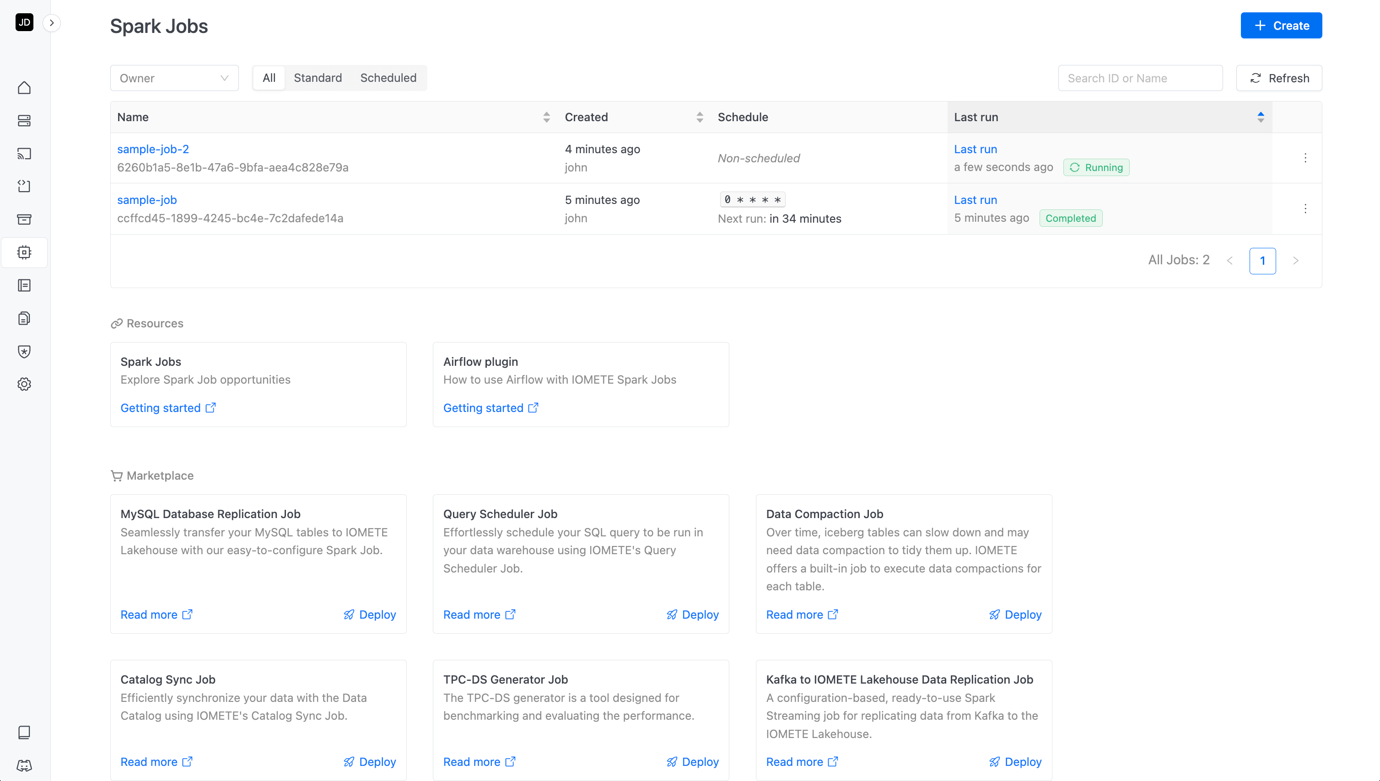1380x781 pixels.
Task: Open the cast/connect icon in sidebar
Action: coord(24,154)
